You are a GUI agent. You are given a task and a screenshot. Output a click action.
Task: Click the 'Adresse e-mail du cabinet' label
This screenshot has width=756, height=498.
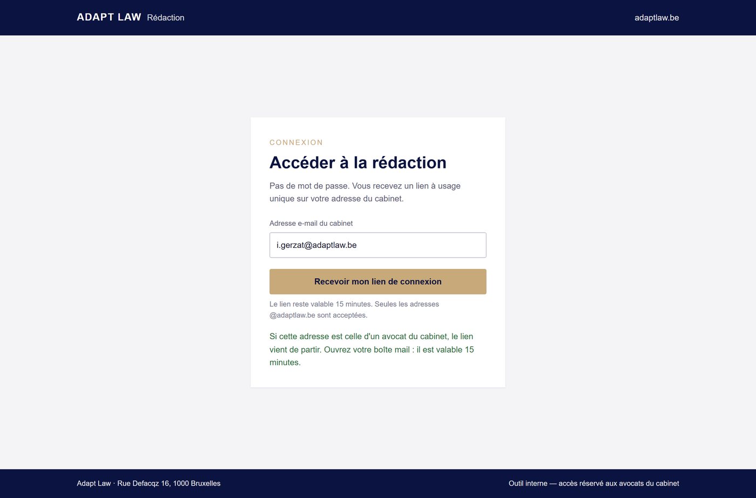pos(311,223)
